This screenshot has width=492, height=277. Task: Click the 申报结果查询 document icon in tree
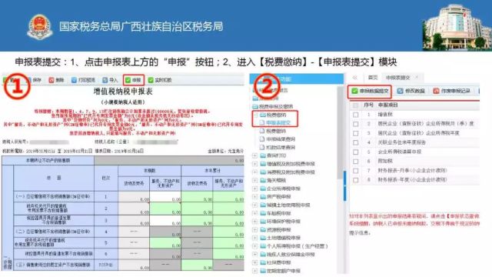pyautogui.click(x=262, y=139)
